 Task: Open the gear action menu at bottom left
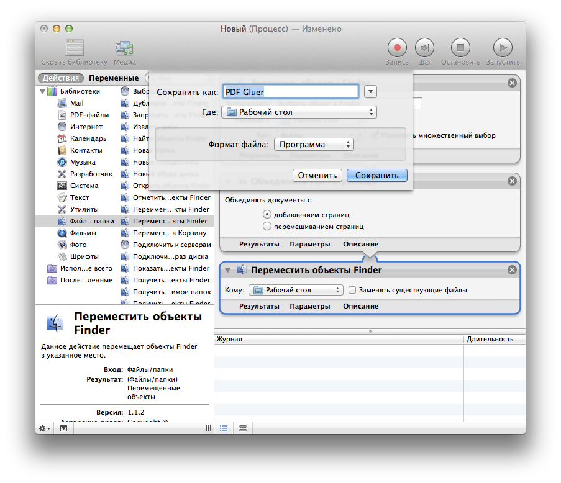(45, 428)
